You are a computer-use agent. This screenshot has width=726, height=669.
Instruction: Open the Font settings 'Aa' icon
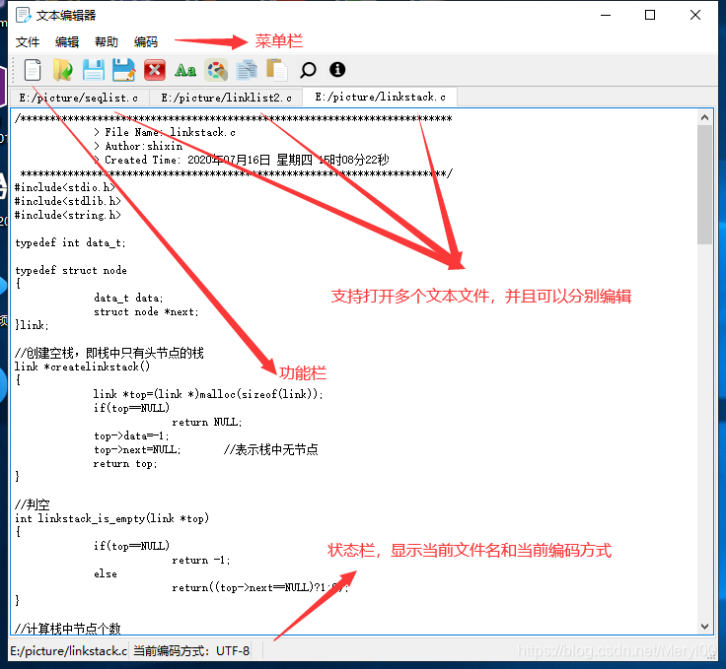(185, 70)
